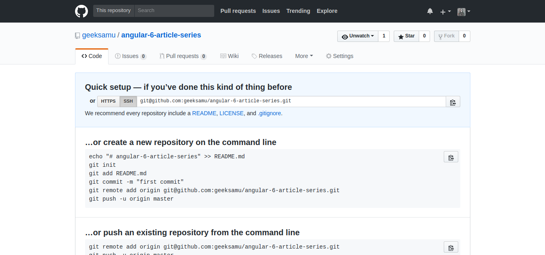Open the Wiki tab

coord(229,56)
